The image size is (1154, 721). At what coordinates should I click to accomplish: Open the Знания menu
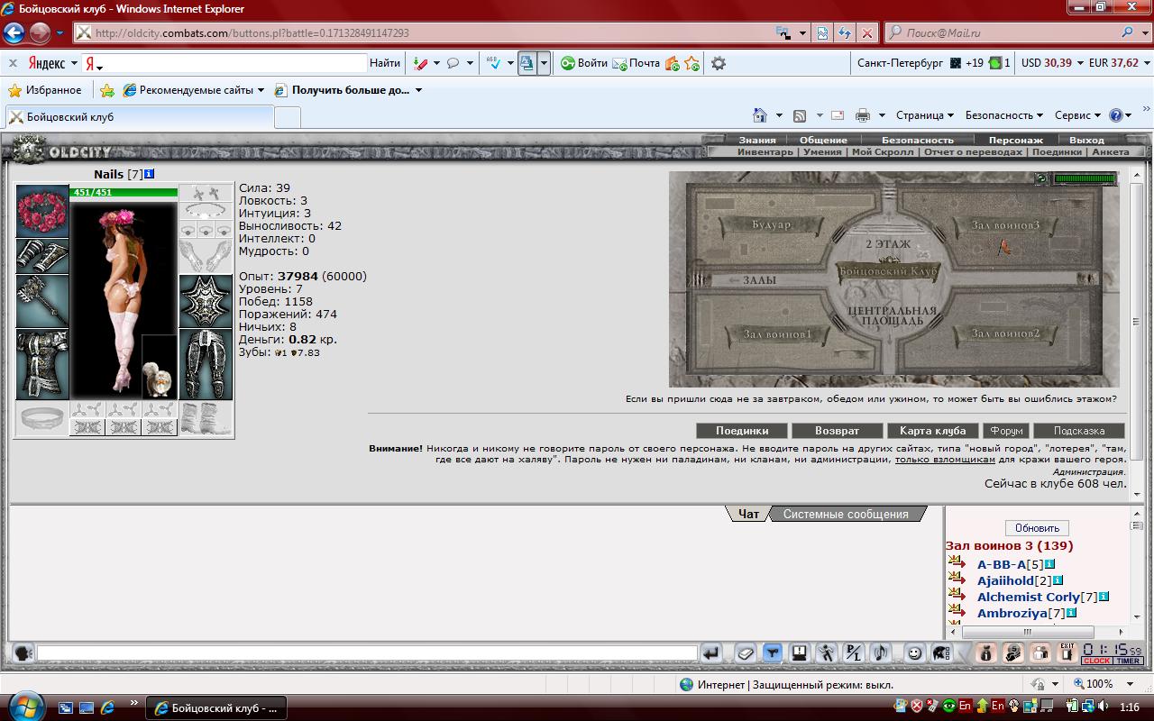click(x=757, y=140)
